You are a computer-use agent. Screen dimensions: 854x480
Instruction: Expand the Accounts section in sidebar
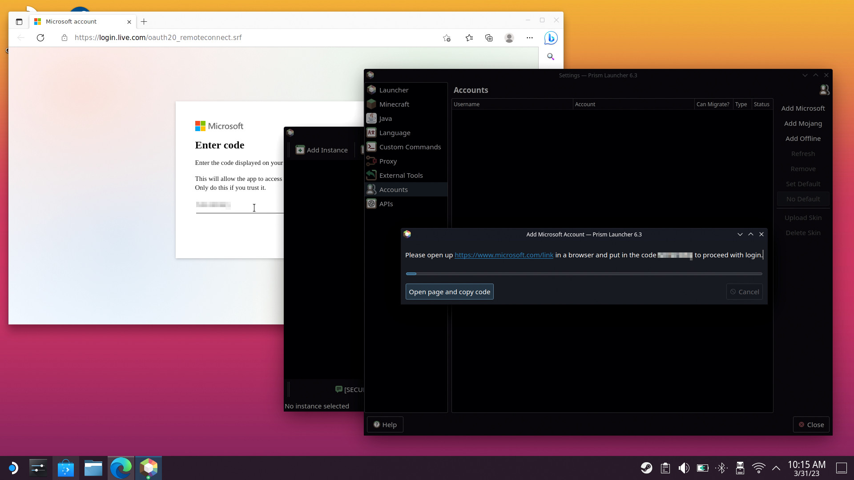pyautogui.click(x=394, y=189)
